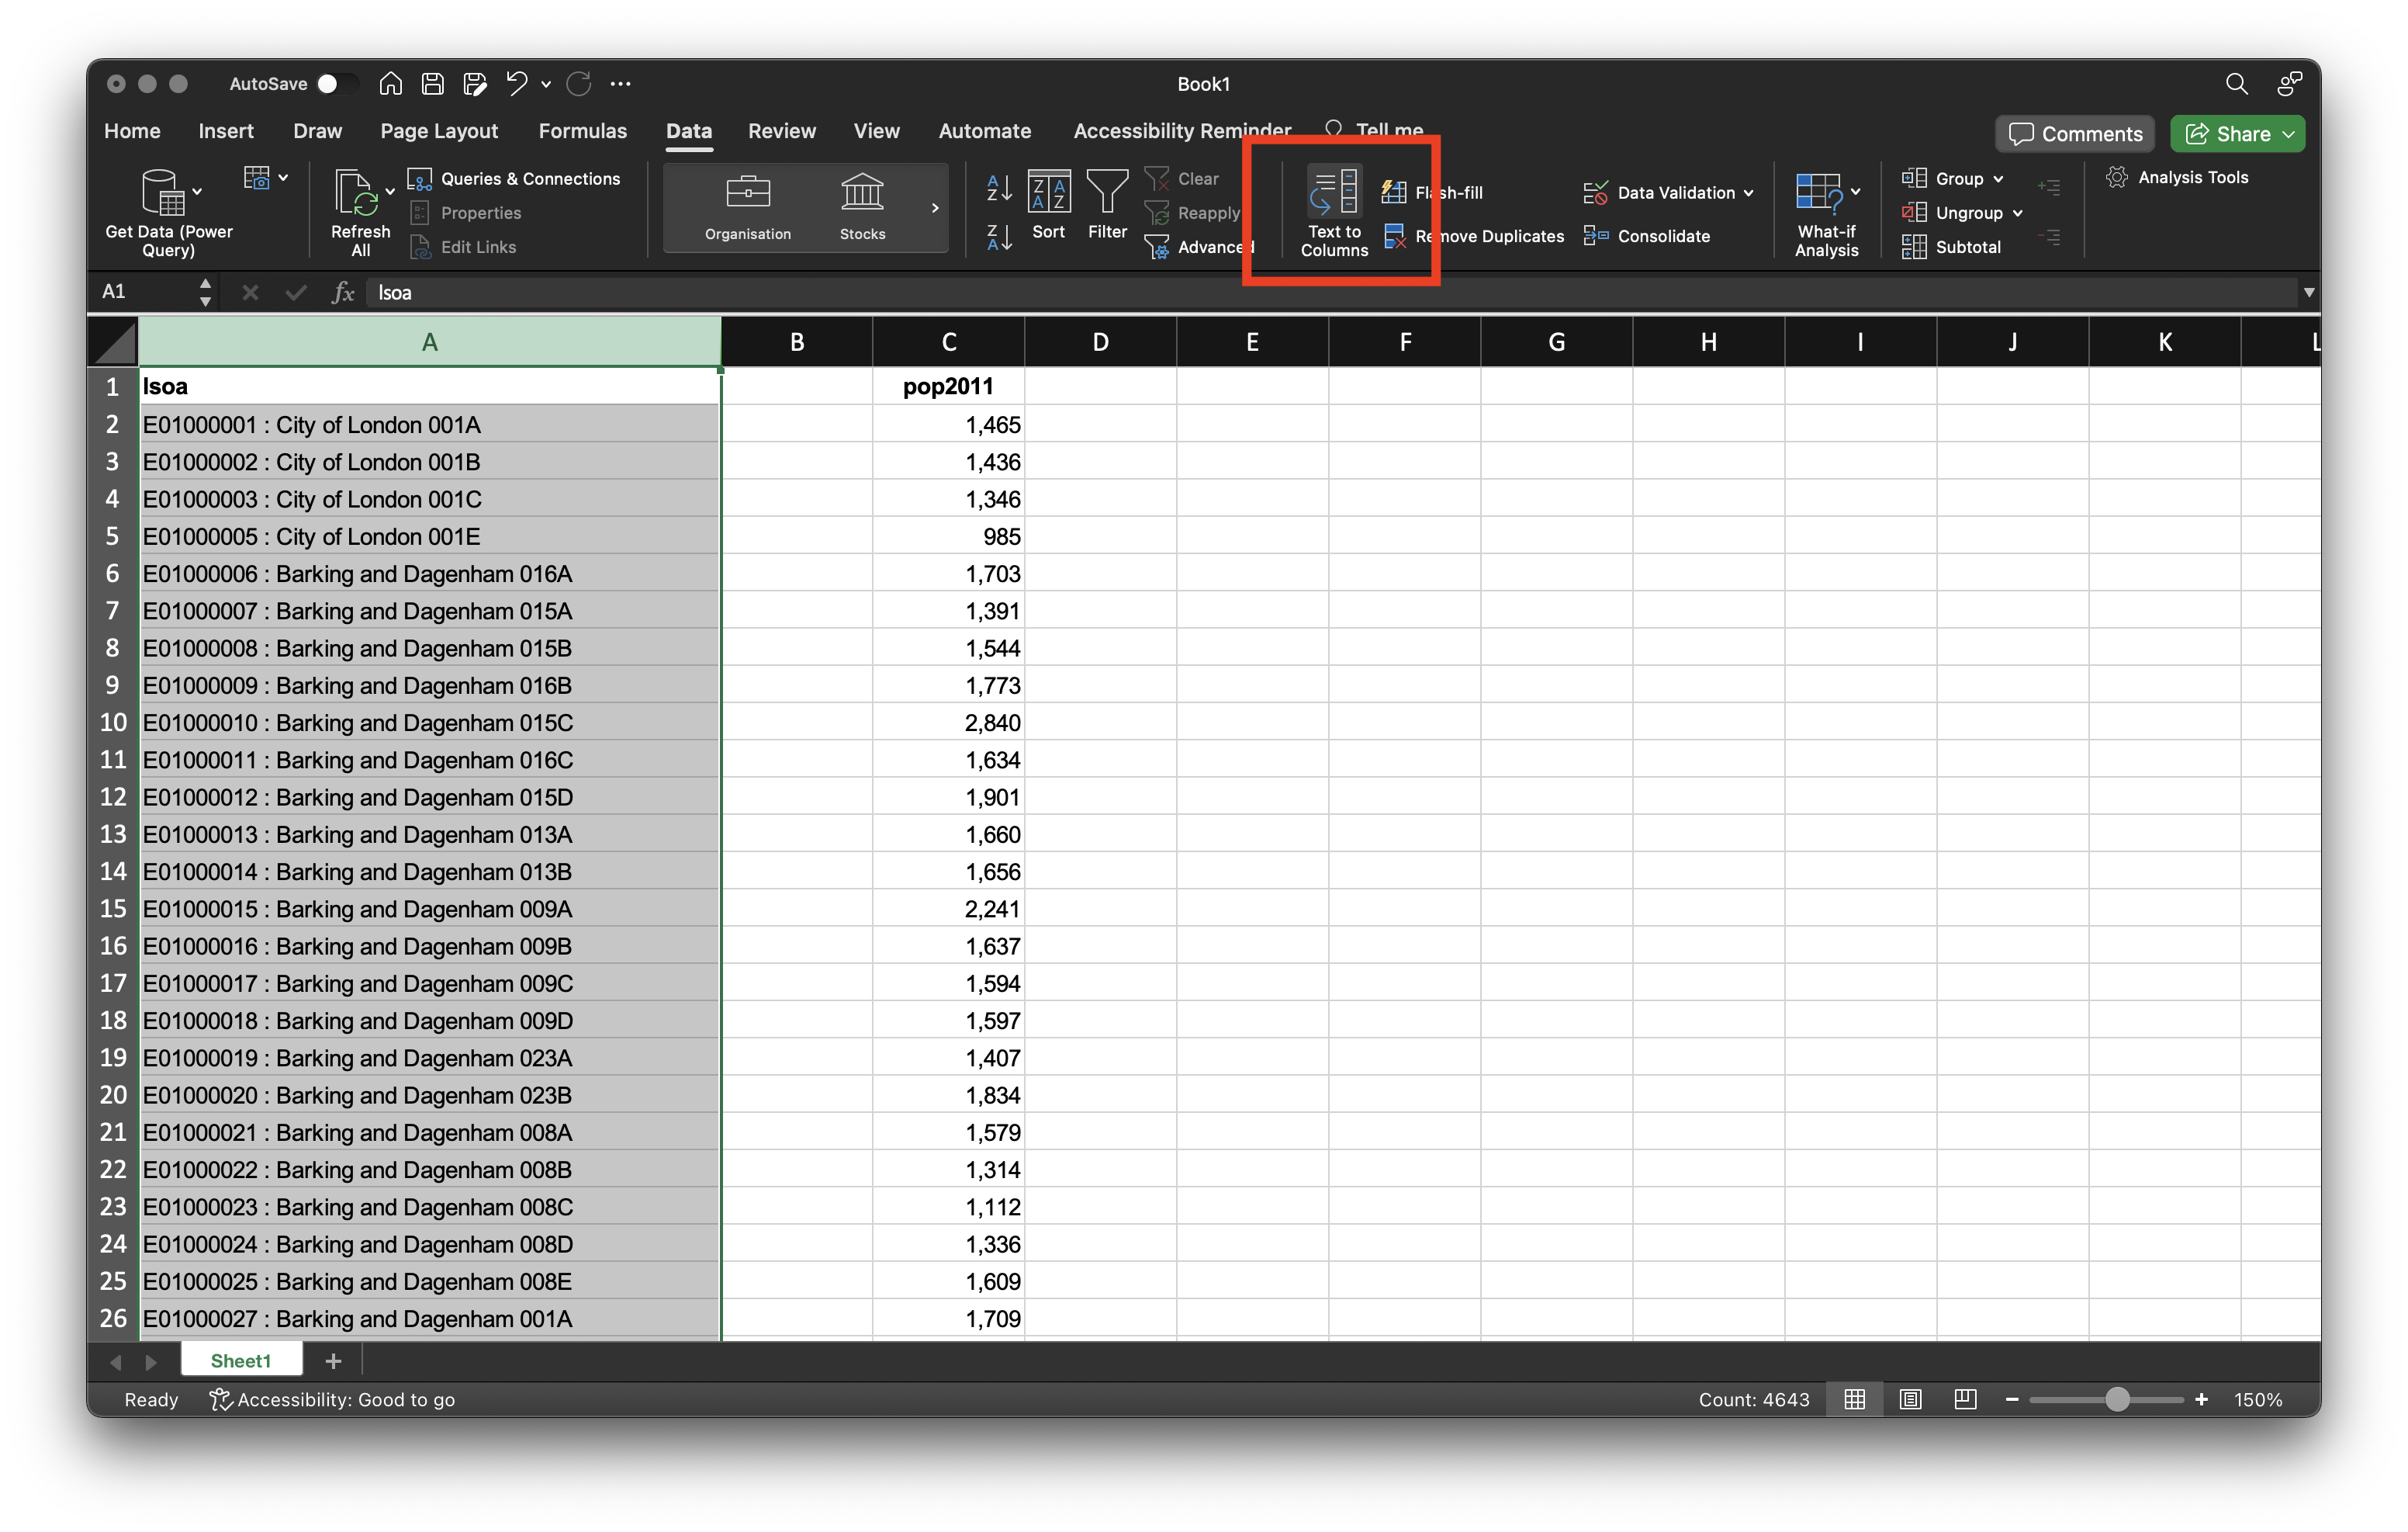
Task: Switch to the Review tab
Action: tap(781, 131)
